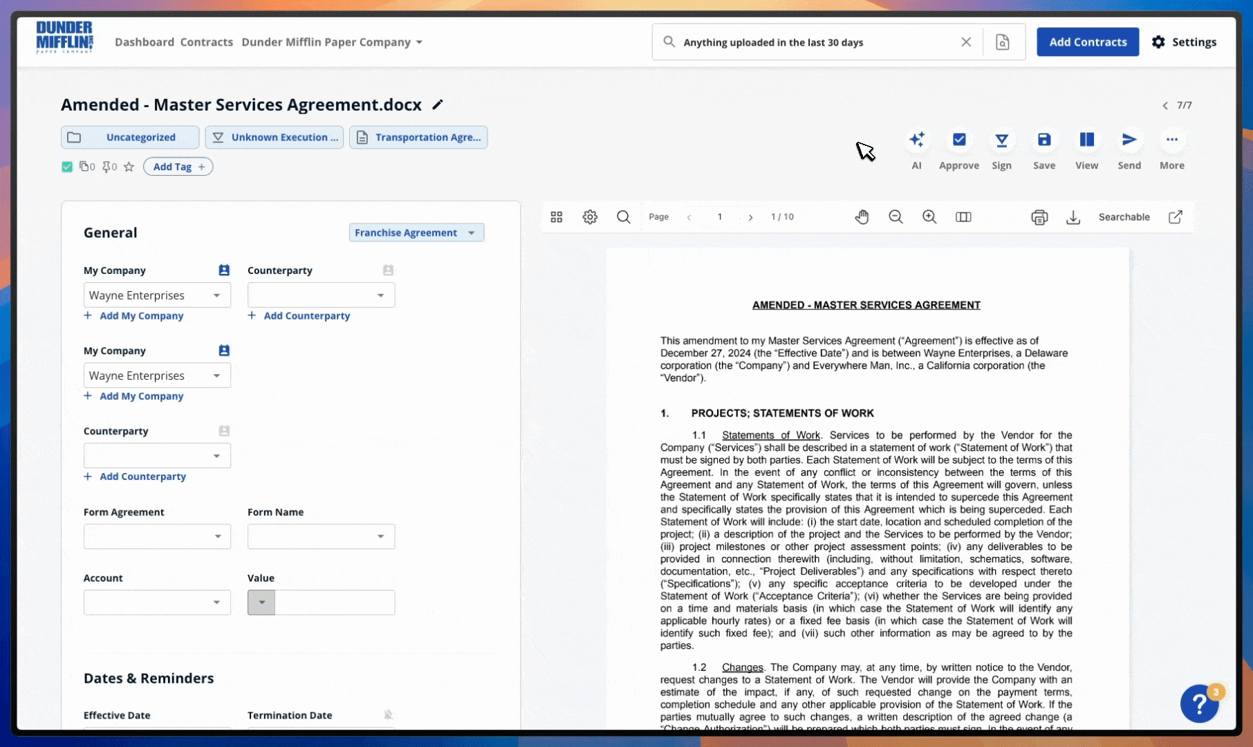Screen dimensions: 1253x747
Task: Print the document
Action: pos(1039,217)
